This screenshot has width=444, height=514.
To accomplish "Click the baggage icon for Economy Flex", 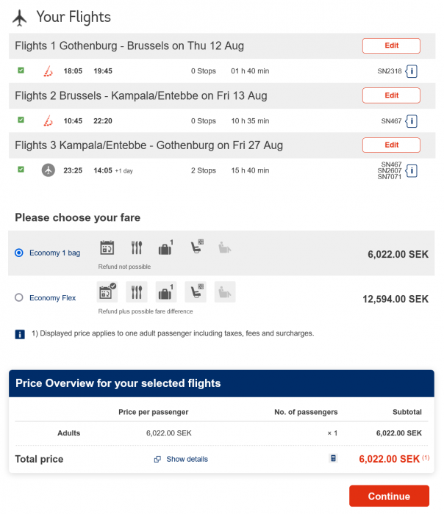I will tap(166, 292).
